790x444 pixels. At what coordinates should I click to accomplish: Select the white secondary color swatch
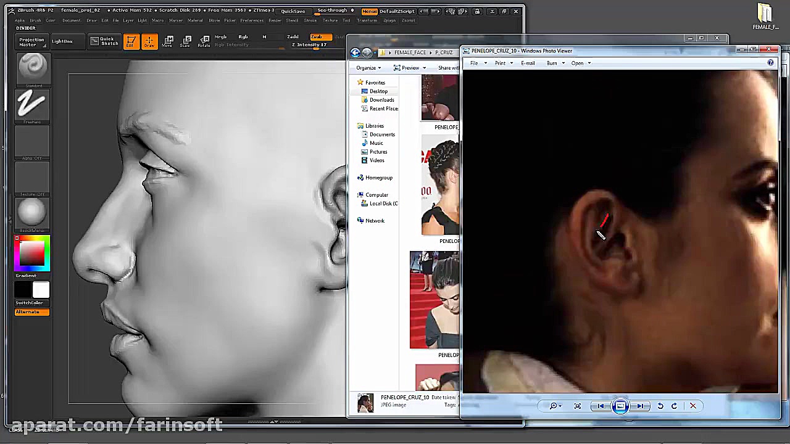pyautogui.click(x=41, y=290)
